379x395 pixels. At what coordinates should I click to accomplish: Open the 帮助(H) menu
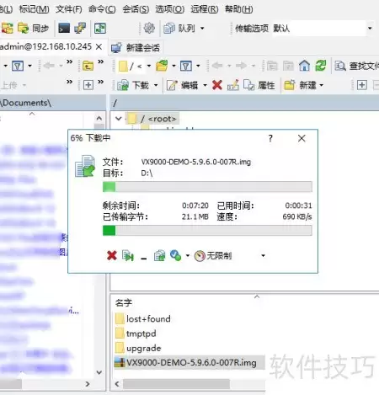[x=239, y=9]
